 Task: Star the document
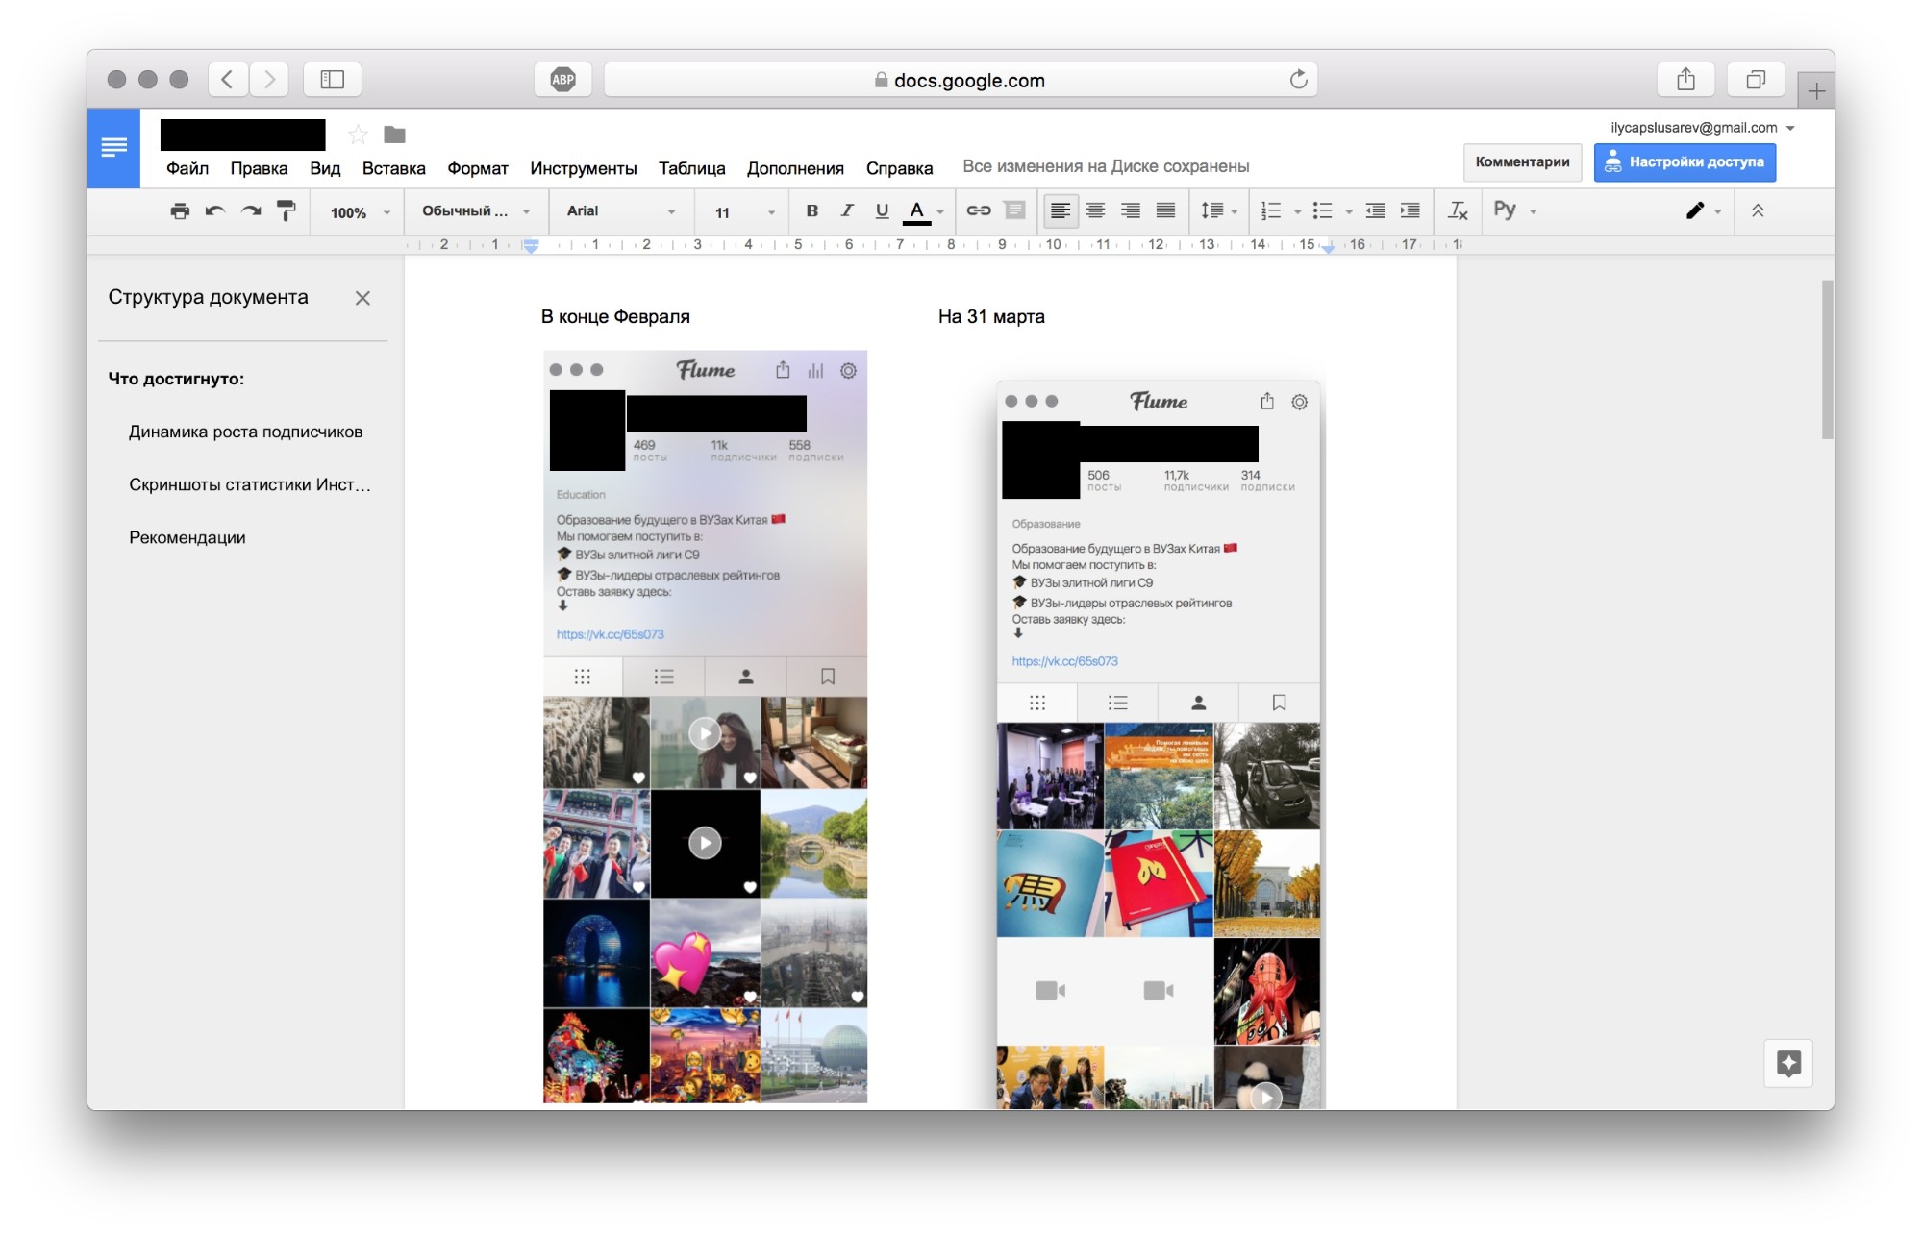[x=358, y=135]
